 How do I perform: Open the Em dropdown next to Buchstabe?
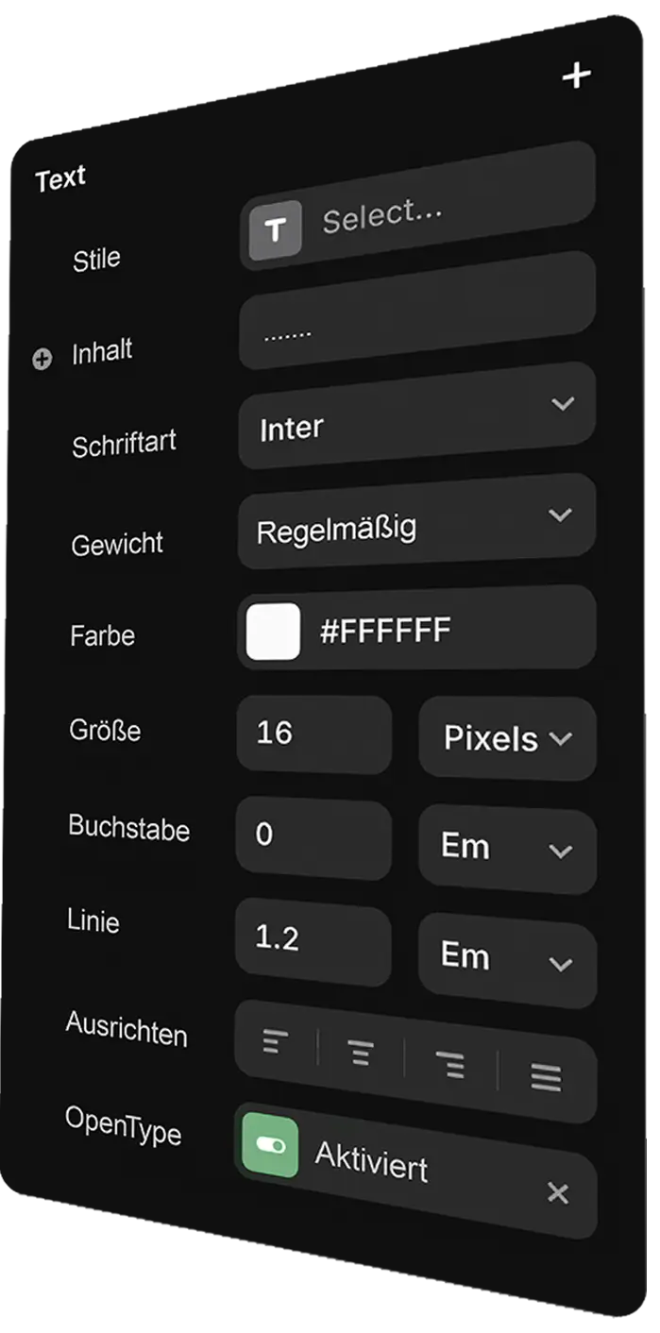tap(507, 848)
